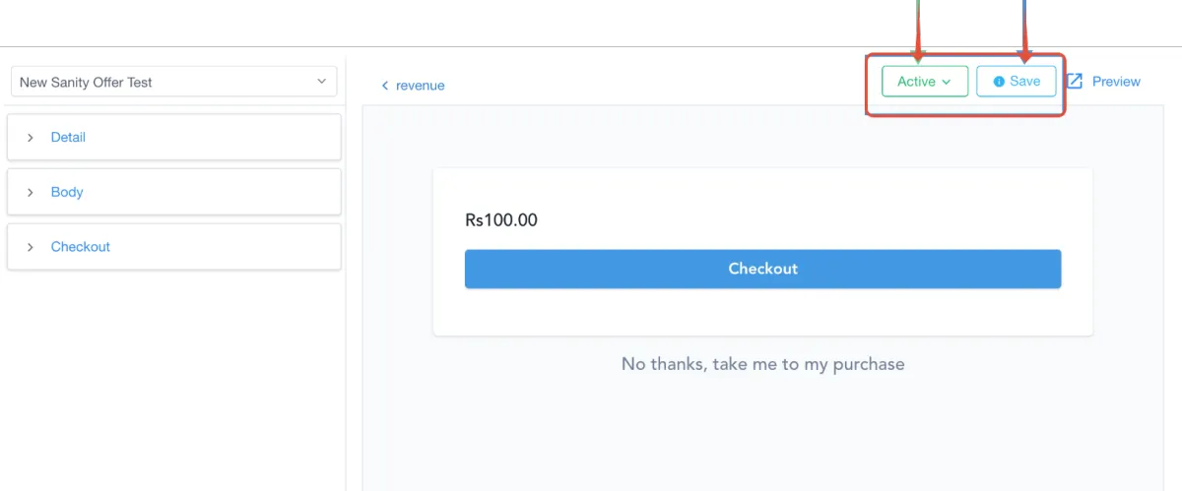Open the Active status dropdown

(x=924, y=82)
